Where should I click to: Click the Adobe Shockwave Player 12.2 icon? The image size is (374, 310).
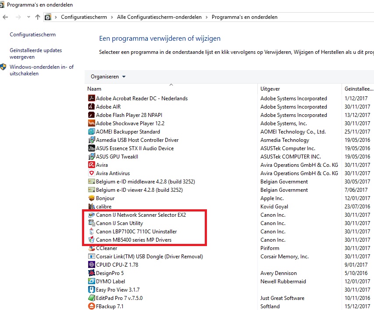[91, 123]
